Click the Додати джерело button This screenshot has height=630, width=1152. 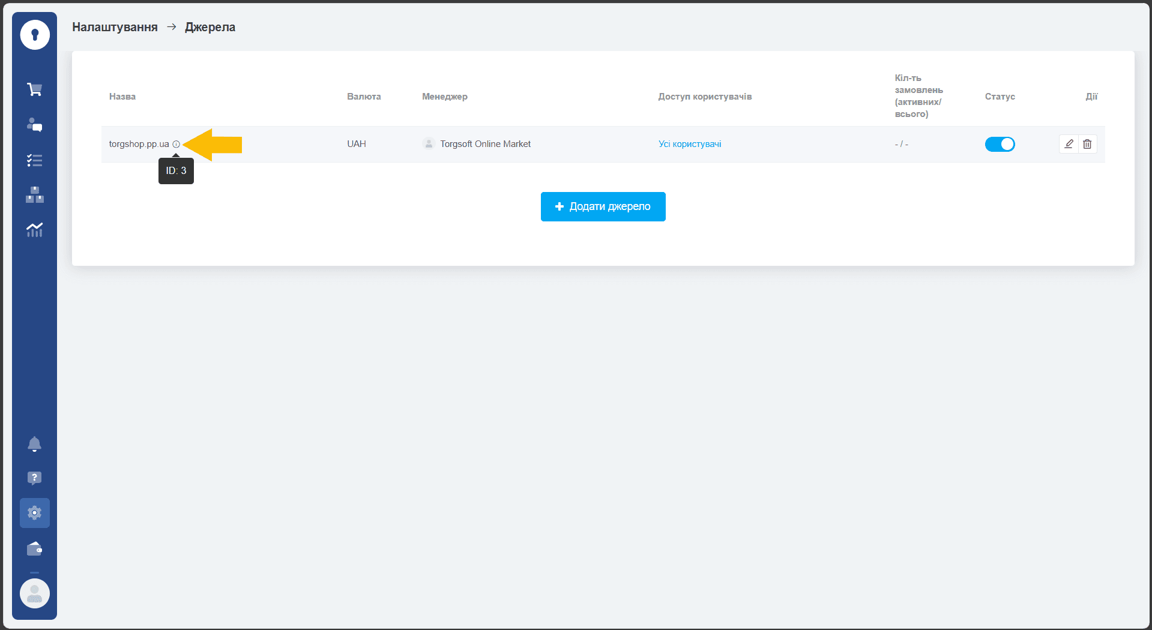pos(603,206)
